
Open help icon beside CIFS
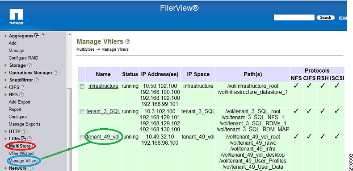pyautogui.click(x=23, y=87)
